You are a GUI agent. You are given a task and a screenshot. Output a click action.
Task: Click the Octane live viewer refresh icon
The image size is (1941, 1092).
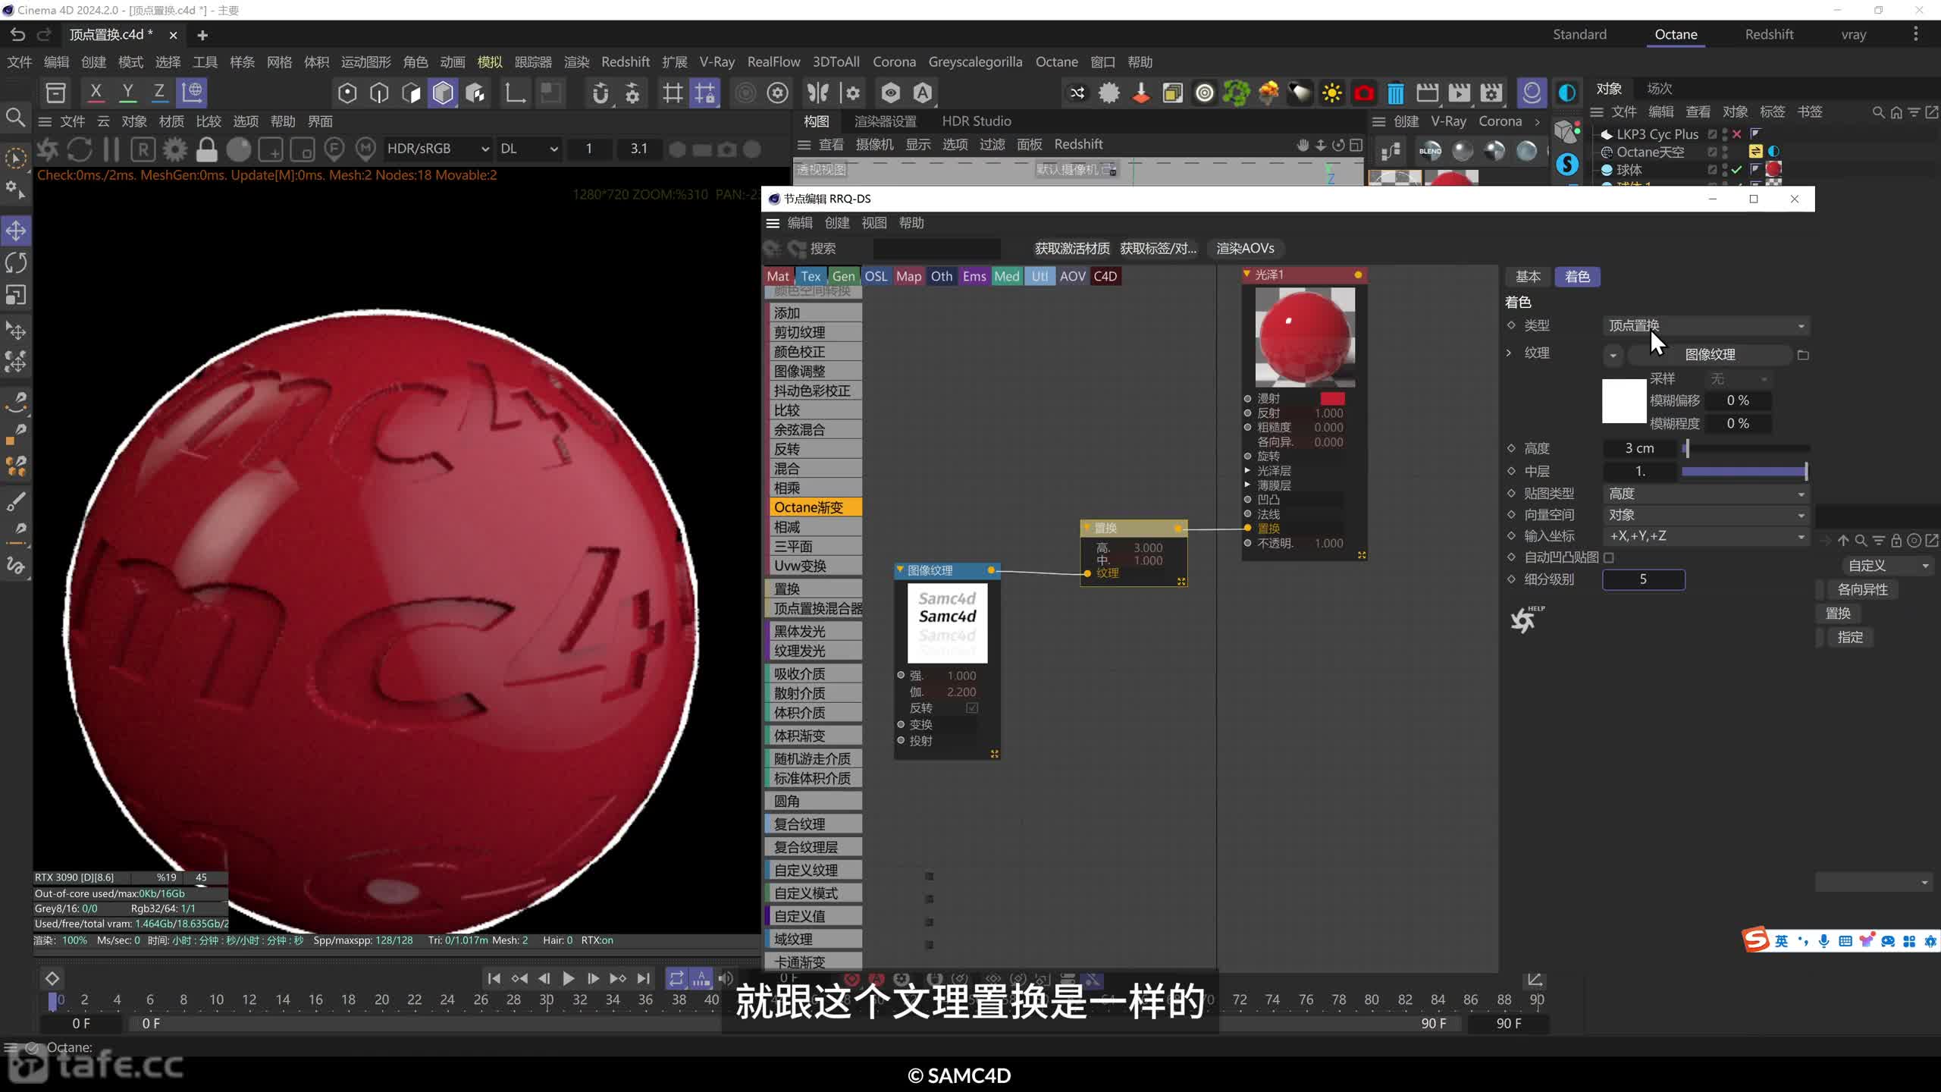point(80,149)
